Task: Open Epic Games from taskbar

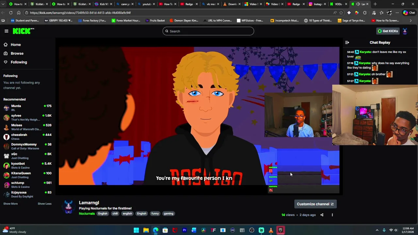Action: pos(281,230)
